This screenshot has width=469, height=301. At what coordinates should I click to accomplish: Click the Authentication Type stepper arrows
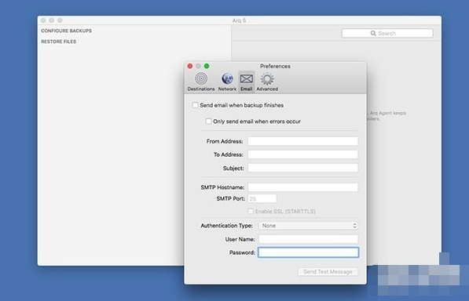354,226
